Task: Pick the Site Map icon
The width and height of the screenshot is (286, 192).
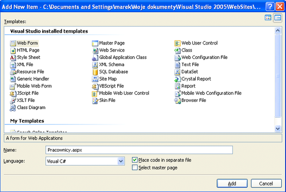Action: (x=95, y=79)
